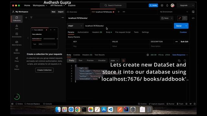Open the Mock Servers sidebar panel
The height and width of the screenshot is (116, 207).
pos(16,43)
